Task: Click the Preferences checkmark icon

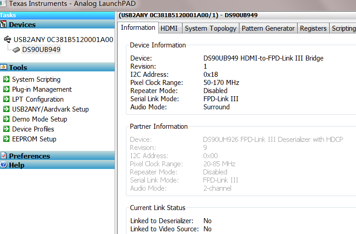Action: 4,155
